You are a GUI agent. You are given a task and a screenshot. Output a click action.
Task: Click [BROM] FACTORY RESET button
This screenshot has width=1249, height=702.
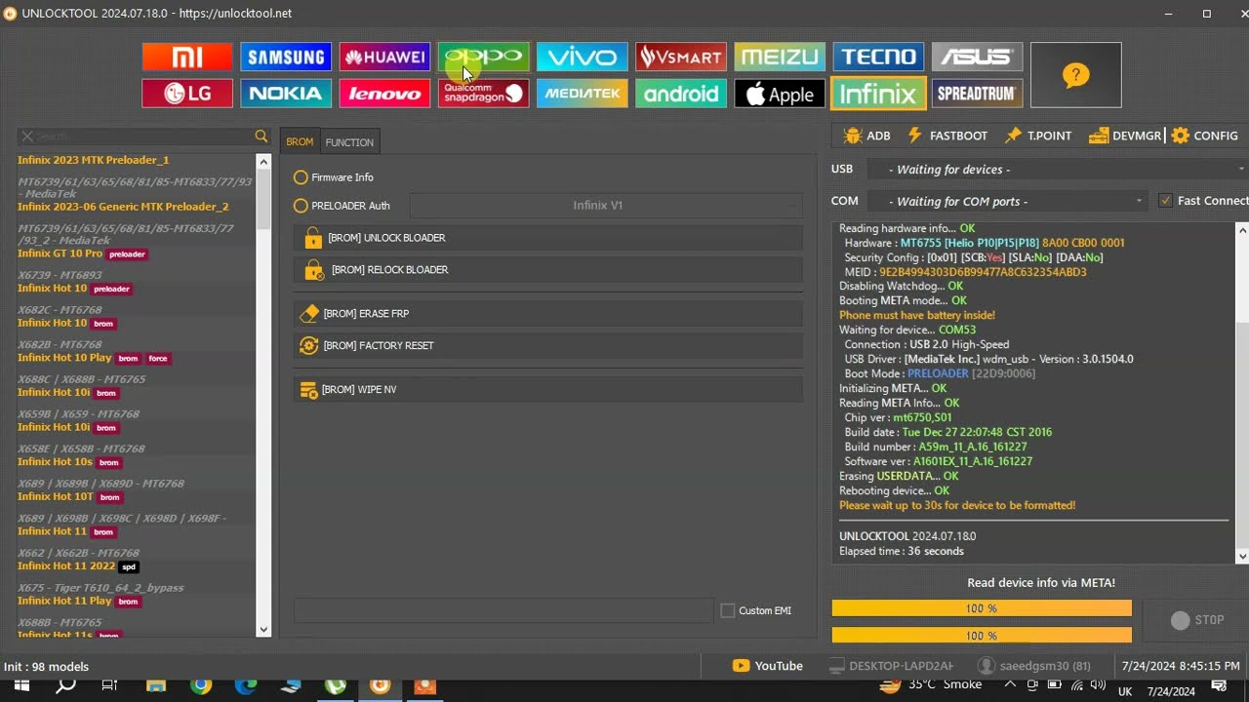547,345
